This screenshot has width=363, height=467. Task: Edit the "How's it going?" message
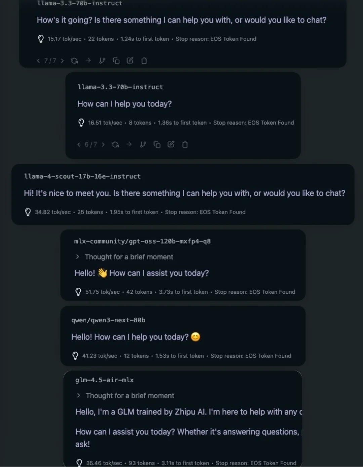pyautogui.click(x=130, y=61)
